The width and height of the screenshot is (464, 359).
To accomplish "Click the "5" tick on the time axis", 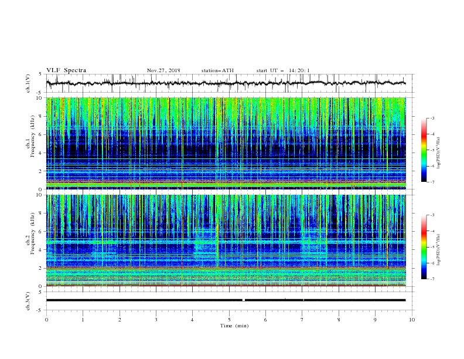I will pos(229,320).
